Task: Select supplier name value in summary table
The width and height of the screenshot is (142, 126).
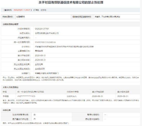Action: pyautogui.click(x=47, y=33)
